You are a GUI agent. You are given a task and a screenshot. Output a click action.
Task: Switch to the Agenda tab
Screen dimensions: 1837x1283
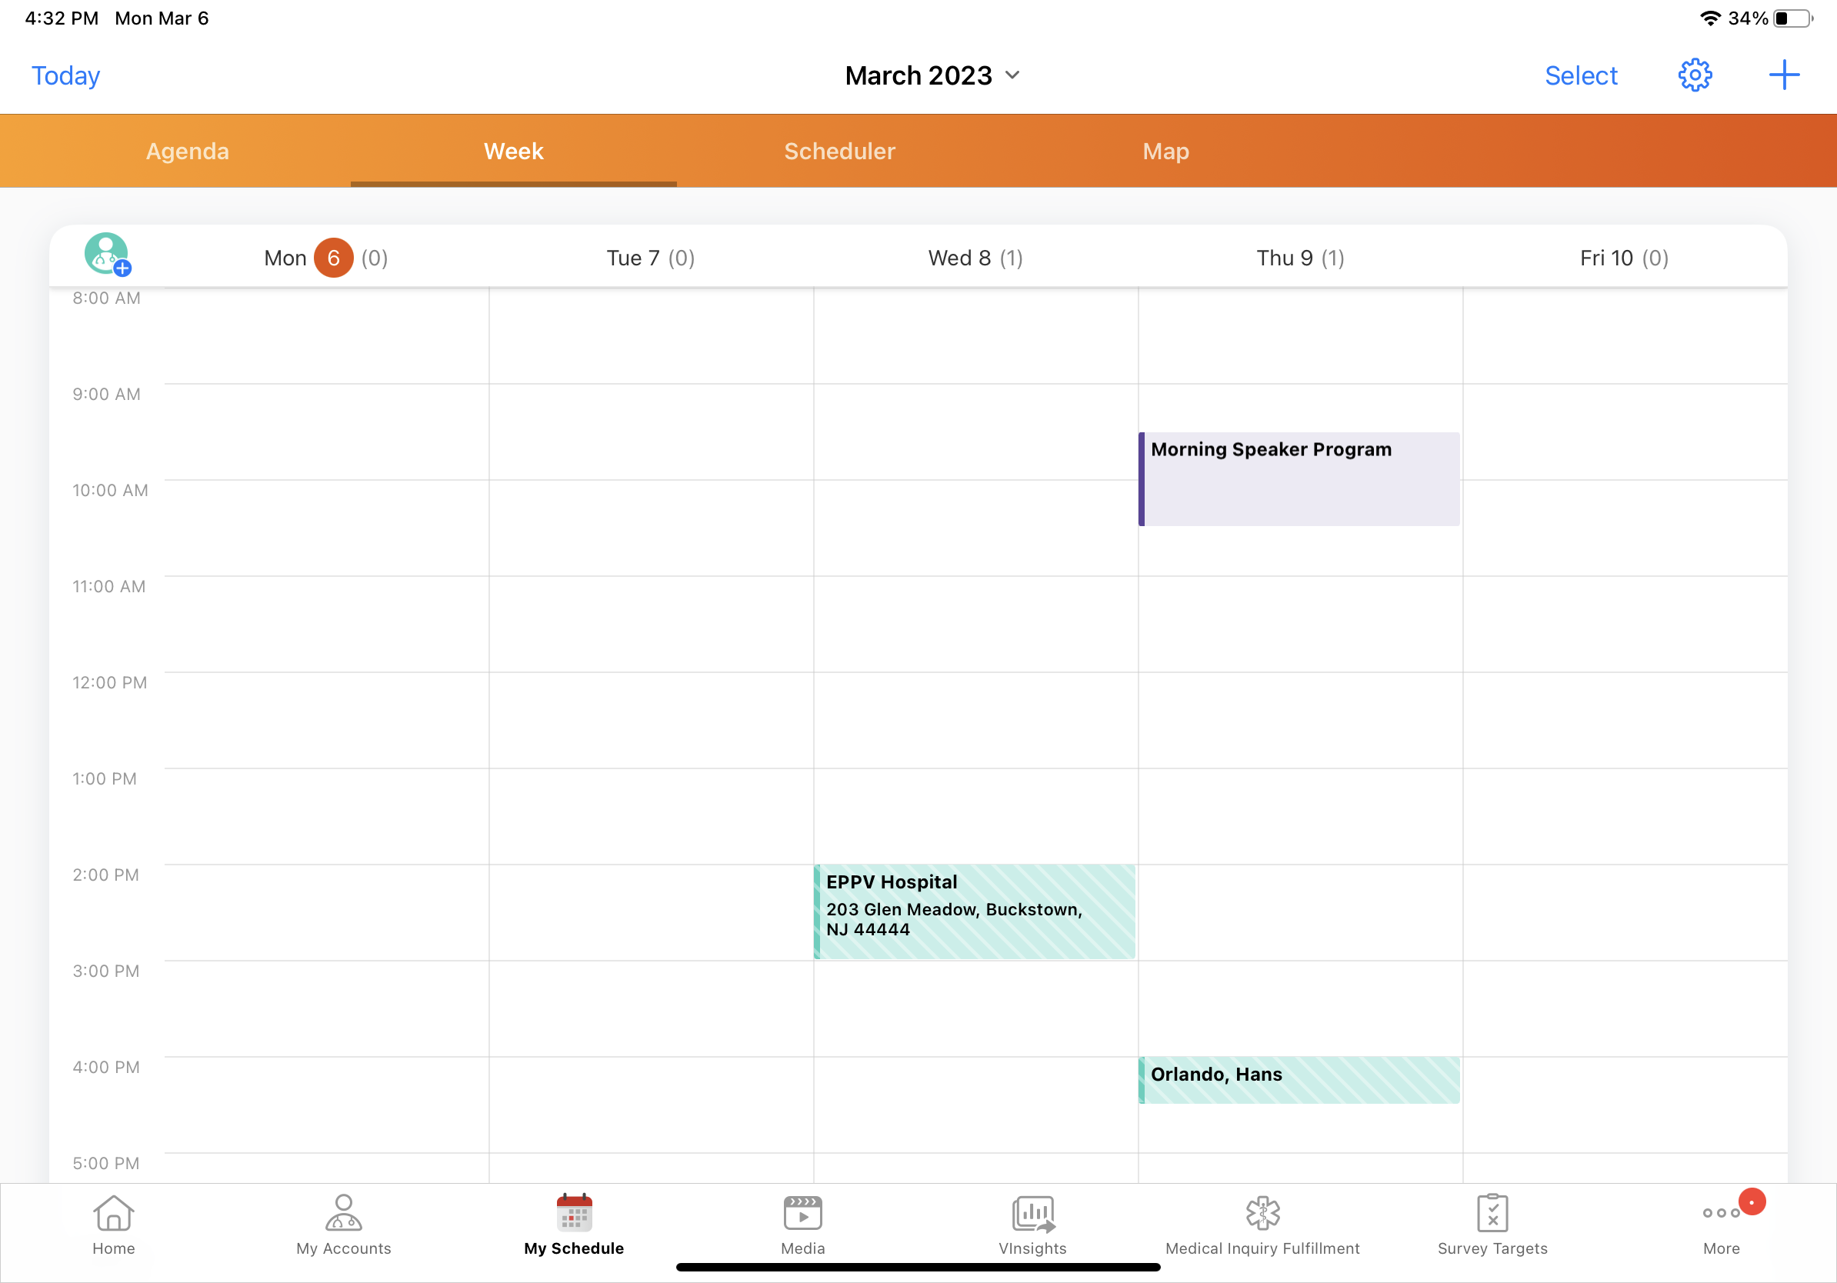(x=187, y=152)
